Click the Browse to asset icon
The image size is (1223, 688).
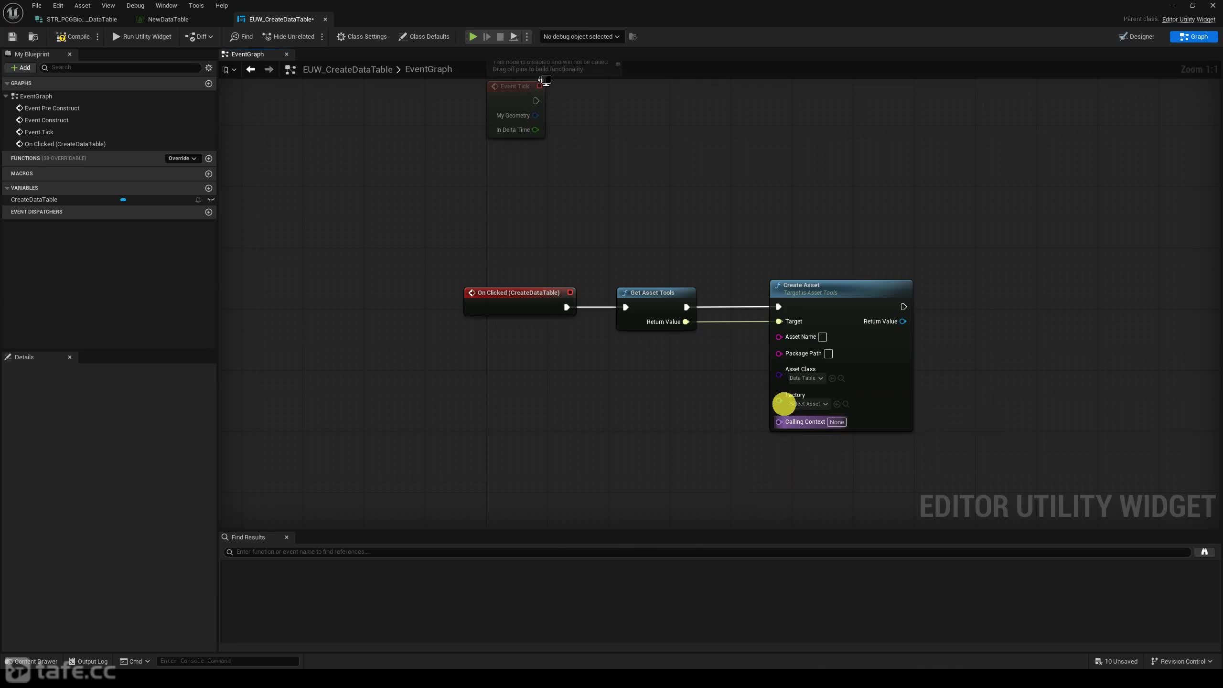pos(33,37)
